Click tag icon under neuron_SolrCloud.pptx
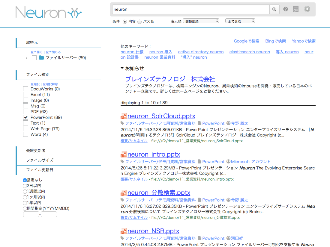Viewport: 330px width, 247px height. point(122,123)
